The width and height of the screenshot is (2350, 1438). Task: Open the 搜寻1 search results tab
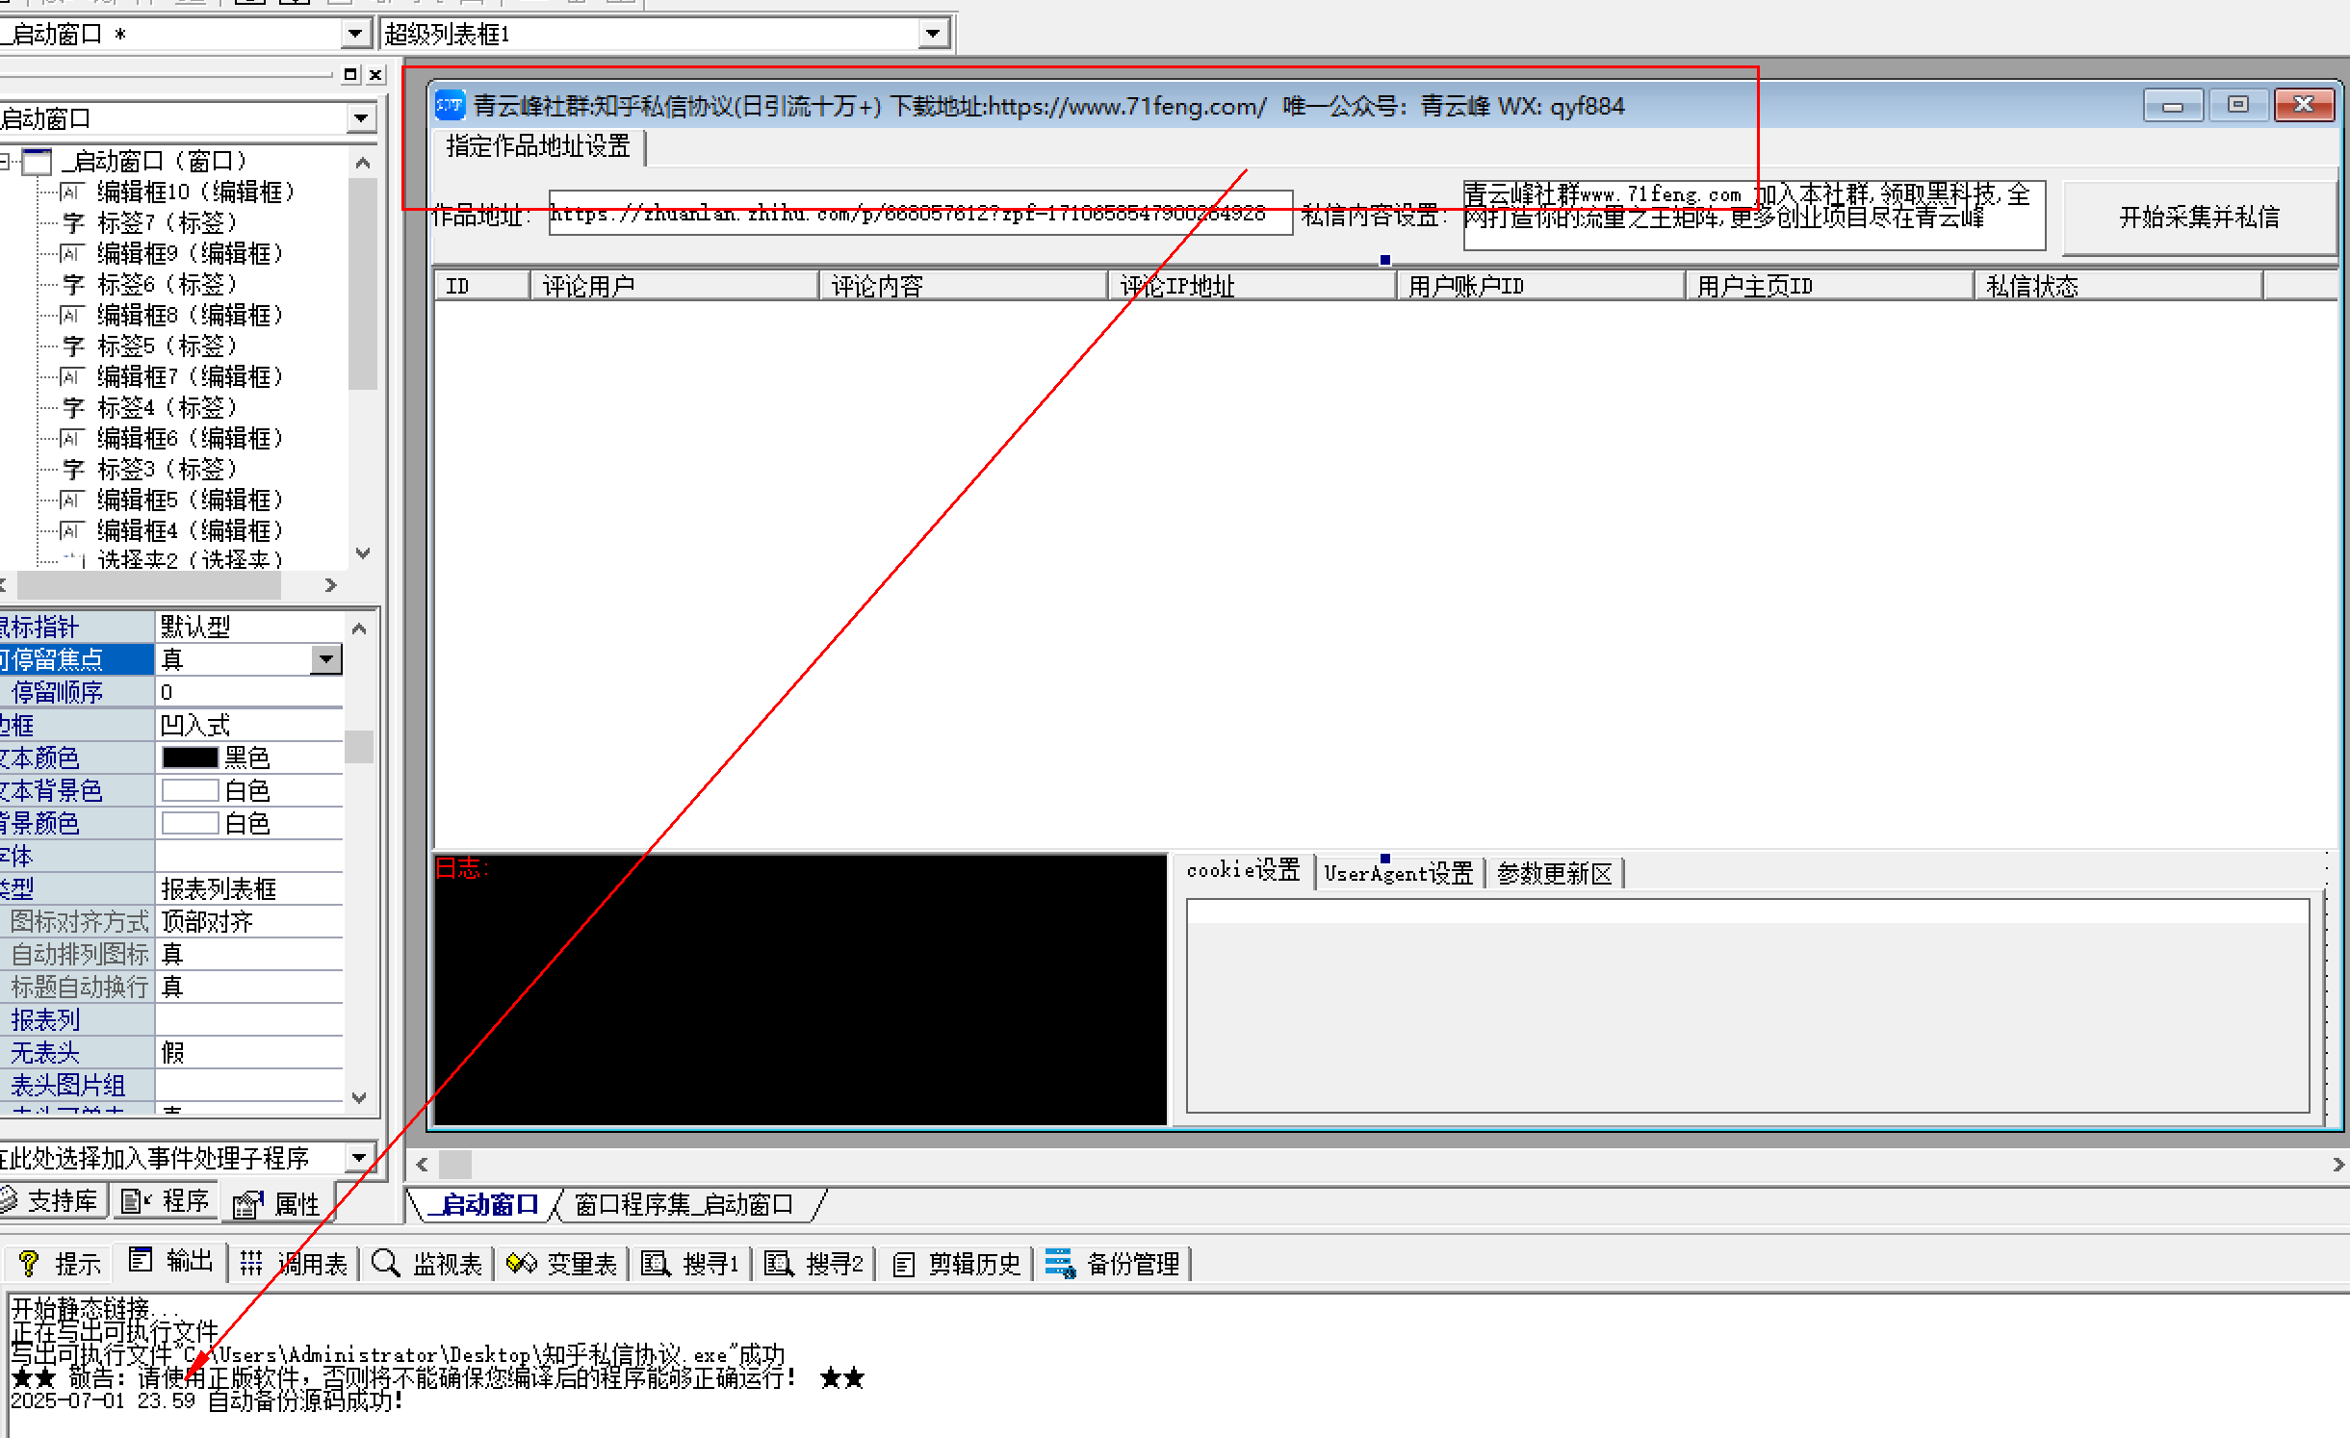pyautogui.click(x=690, y=1263)
